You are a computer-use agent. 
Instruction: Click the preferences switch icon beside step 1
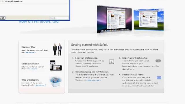point(112,62)
